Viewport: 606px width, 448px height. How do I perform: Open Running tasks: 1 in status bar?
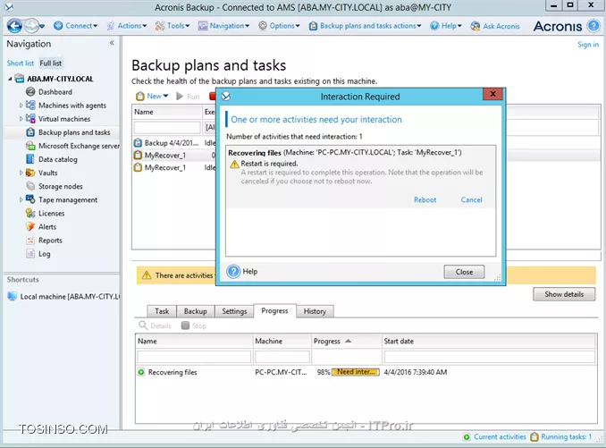pos(560,436)
